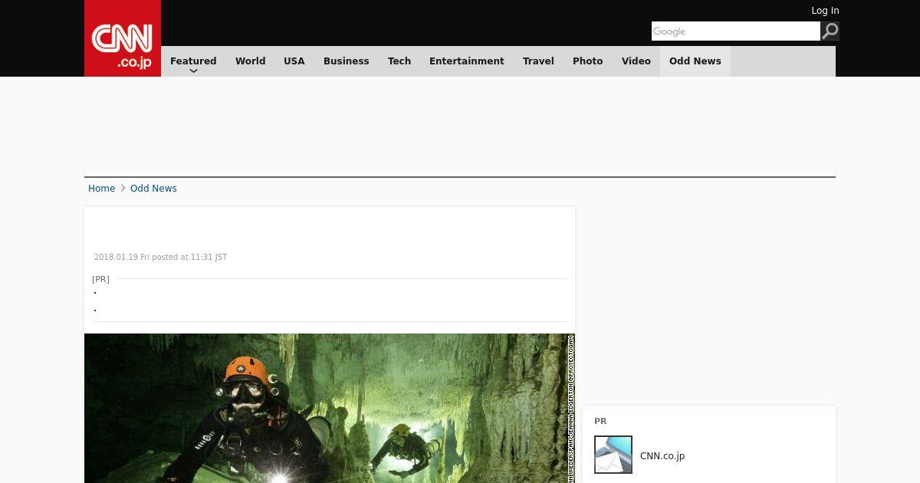Click the PR heading in sidebar
The height and width of the screenshot is (483, 920).
(600, 421)
